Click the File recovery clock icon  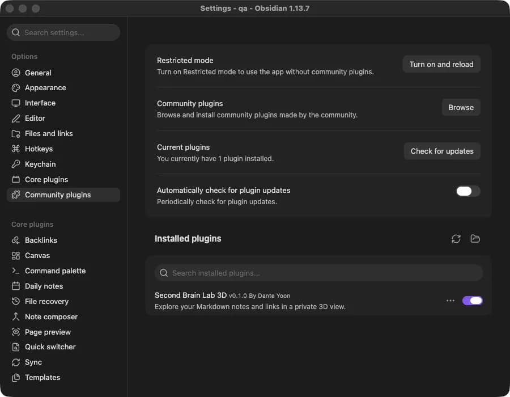(16, 301)
